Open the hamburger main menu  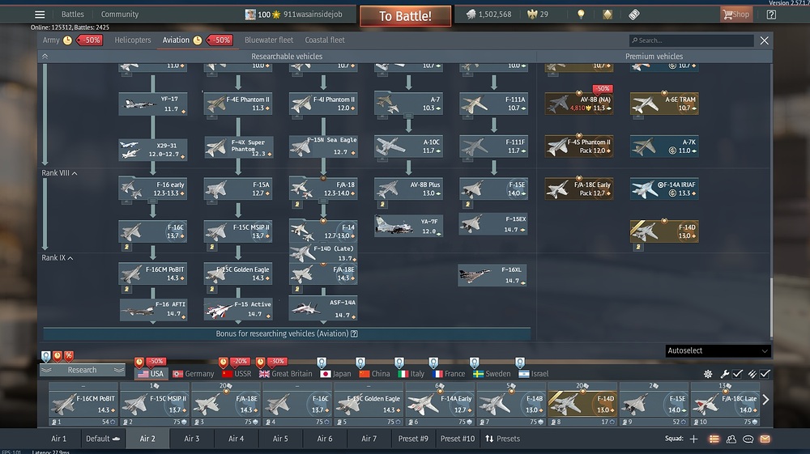[x=40, y=15]
